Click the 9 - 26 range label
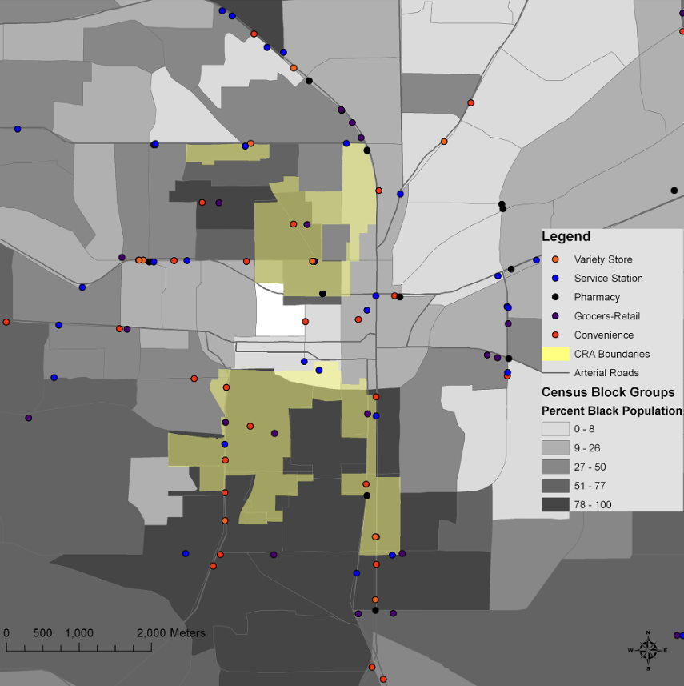The width and height of the screenshot is (684, 686). click(x=587, y=448)
